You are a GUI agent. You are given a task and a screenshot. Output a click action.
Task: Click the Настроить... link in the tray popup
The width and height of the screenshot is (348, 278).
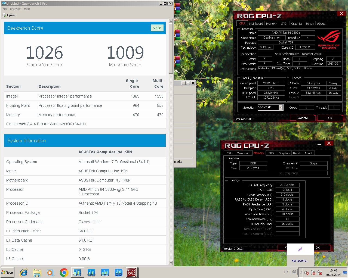[300, 261]
